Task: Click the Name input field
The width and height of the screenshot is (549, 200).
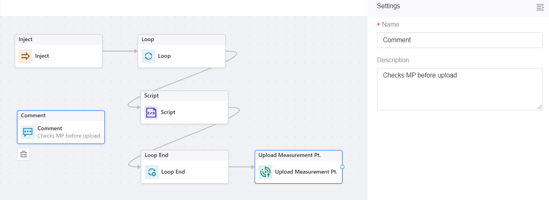Action: coord(459,40)
